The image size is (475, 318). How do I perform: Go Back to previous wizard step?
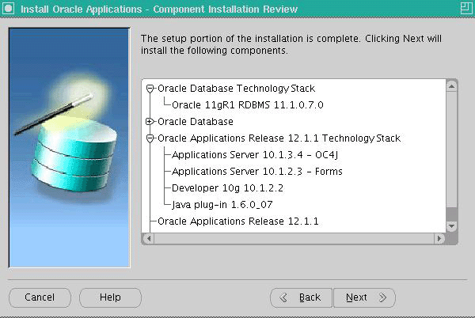coord(301,297)
